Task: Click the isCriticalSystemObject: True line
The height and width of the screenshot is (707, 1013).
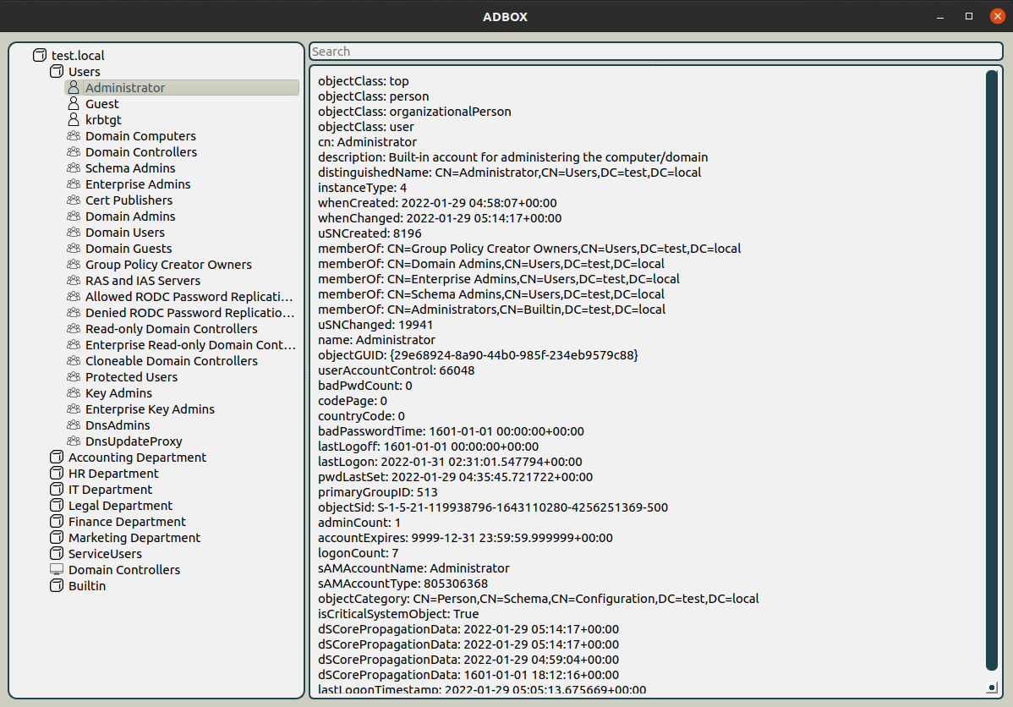Action: coord(398,614)
